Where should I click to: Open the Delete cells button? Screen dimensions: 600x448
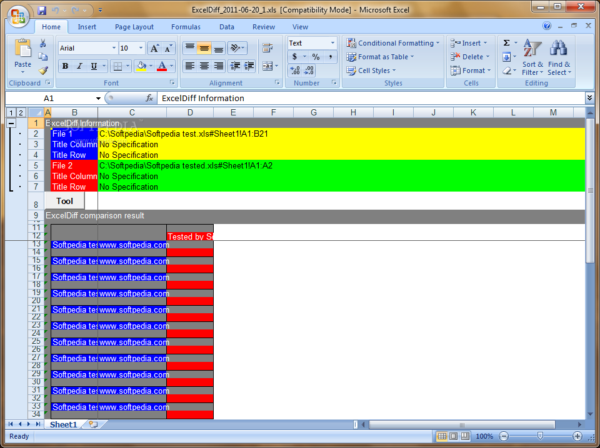(470, 57)
